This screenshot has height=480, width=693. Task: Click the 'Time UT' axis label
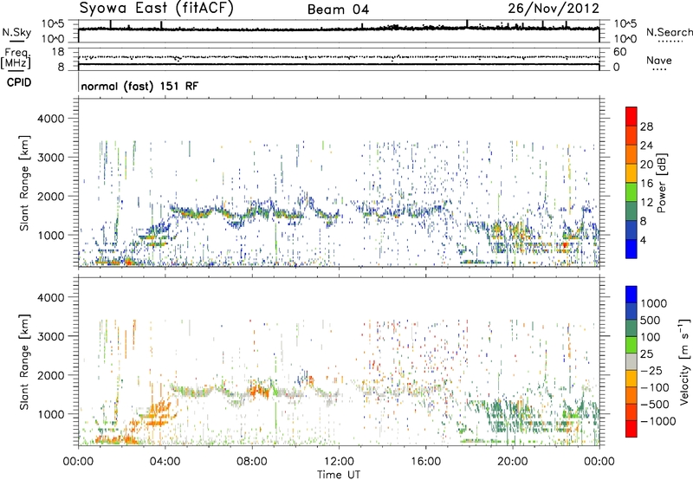339,474
